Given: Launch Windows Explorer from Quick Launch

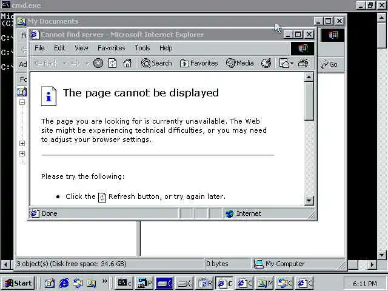Looking at the screenshot, I should click(x=92, y=283).
